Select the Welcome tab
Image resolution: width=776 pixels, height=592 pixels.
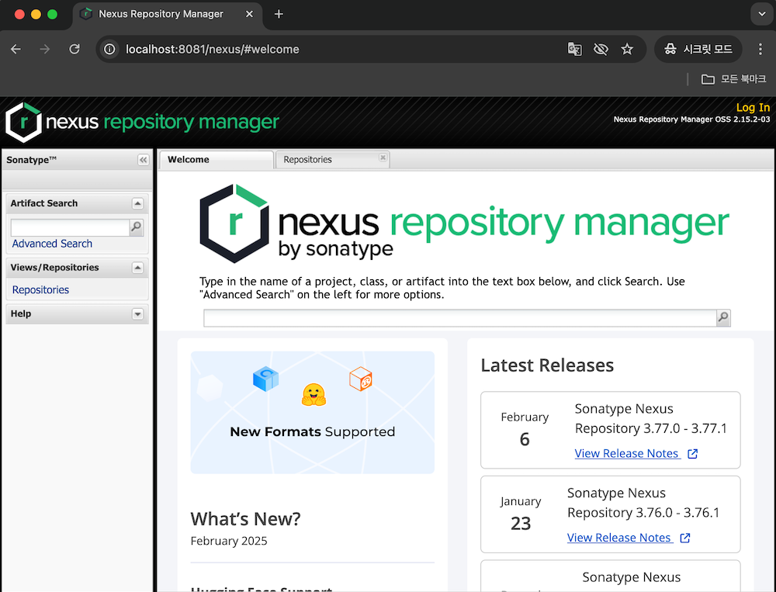pyautogui.click(x=189, y=160)
